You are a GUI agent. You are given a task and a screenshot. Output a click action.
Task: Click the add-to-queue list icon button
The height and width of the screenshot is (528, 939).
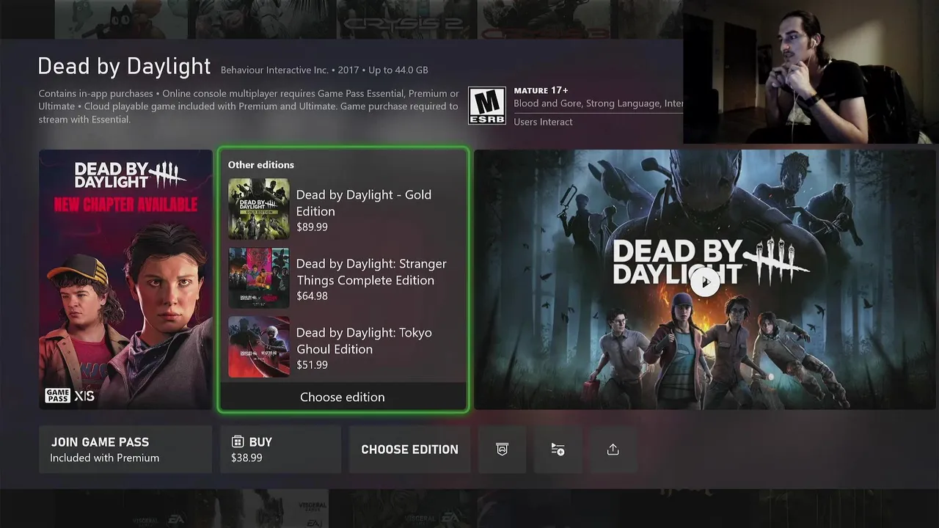pos(558,450)
